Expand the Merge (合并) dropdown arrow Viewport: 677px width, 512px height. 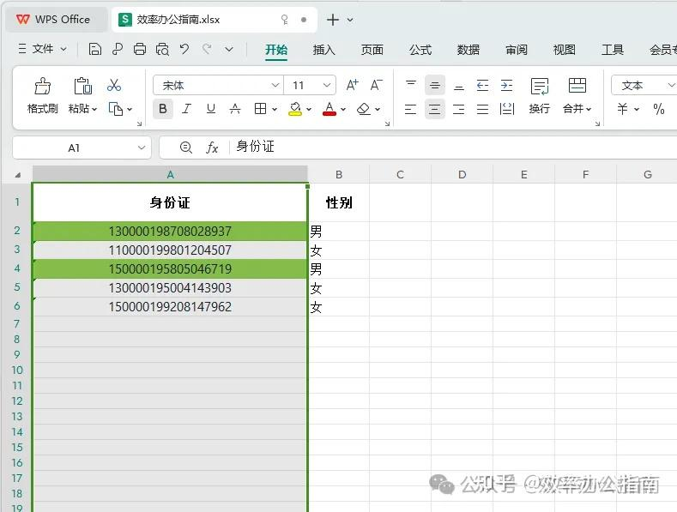(x=589, y=109)
